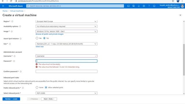This screenshot has height=104, width=185.
Task: Select Yes for Azure Spot instance
Action: [x=37, y=38]
